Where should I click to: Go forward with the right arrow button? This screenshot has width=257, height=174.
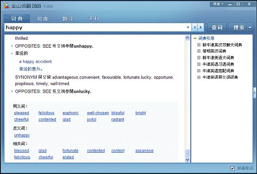coord(201,27)
